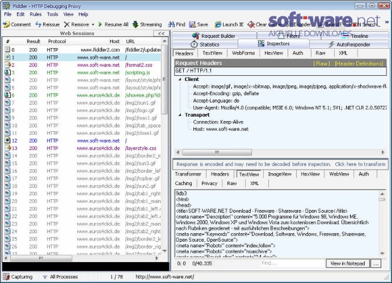392x283 pixels.
Task: Click the black QuickExec command box
Action: (85, 266)
